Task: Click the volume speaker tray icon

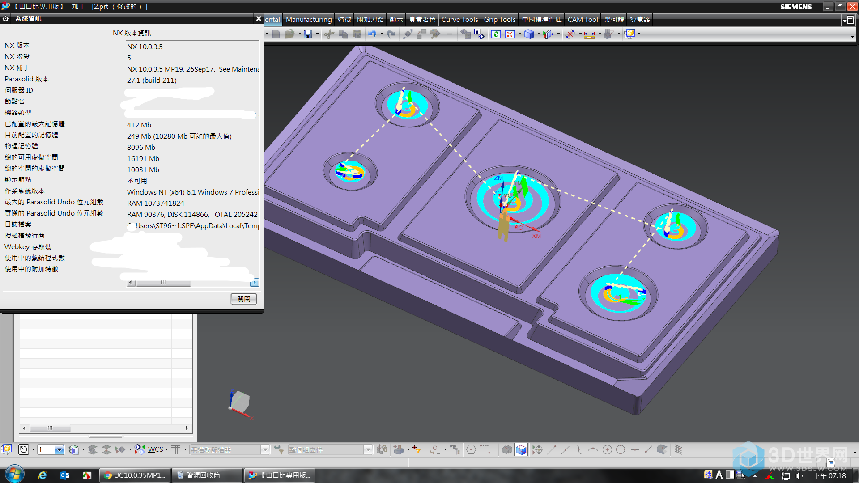Action: point(799,475)
